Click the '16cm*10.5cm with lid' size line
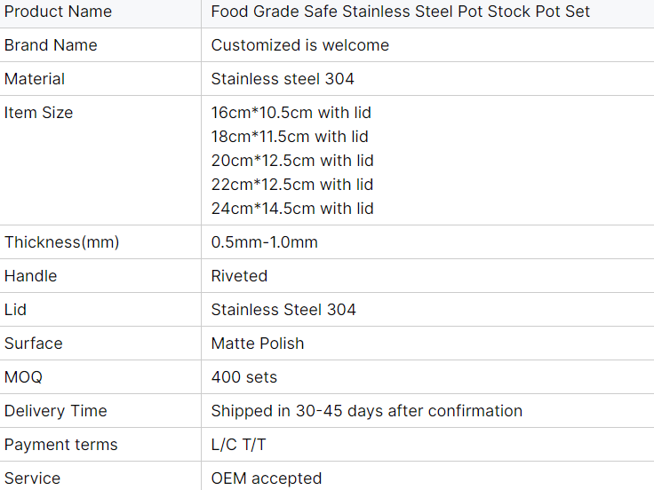 291,113
